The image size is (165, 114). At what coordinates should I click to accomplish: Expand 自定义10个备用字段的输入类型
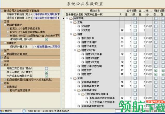tap(8, 32)
